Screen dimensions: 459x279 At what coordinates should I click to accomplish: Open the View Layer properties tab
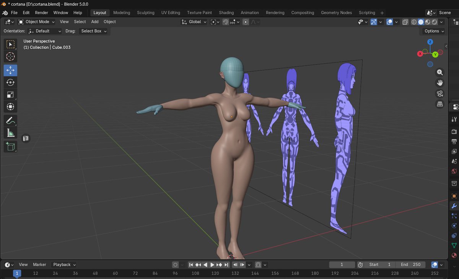454,152
